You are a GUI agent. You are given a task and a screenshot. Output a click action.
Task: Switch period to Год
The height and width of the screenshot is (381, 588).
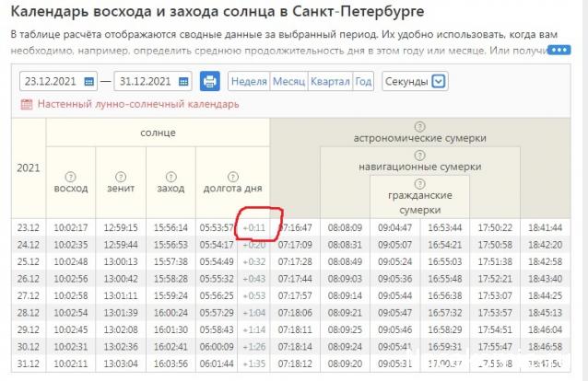click(x=363, y=81)
